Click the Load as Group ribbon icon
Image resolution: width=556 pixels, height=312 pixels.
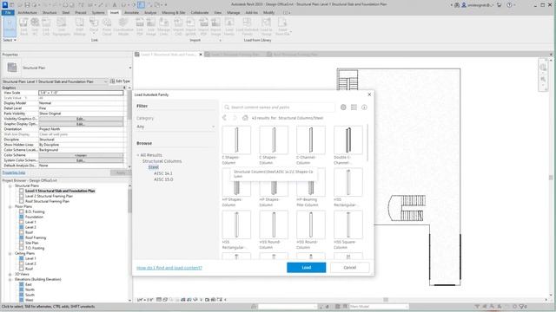pyautogui.click(x=266, y=27)
